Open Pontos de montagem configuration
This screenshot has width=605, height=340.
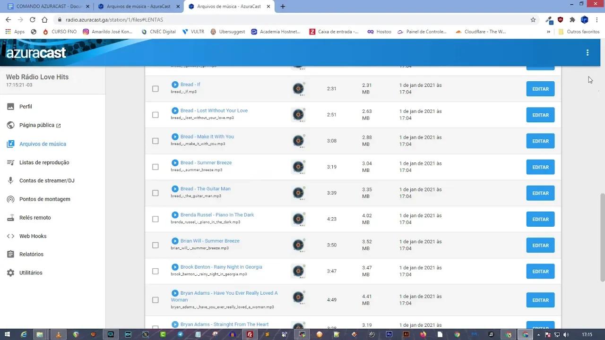click(44, 199)
